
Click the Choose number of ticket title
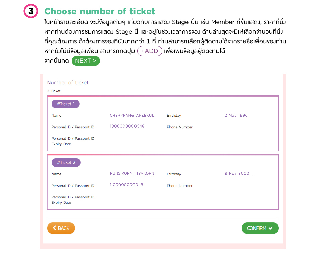[100, 11]
